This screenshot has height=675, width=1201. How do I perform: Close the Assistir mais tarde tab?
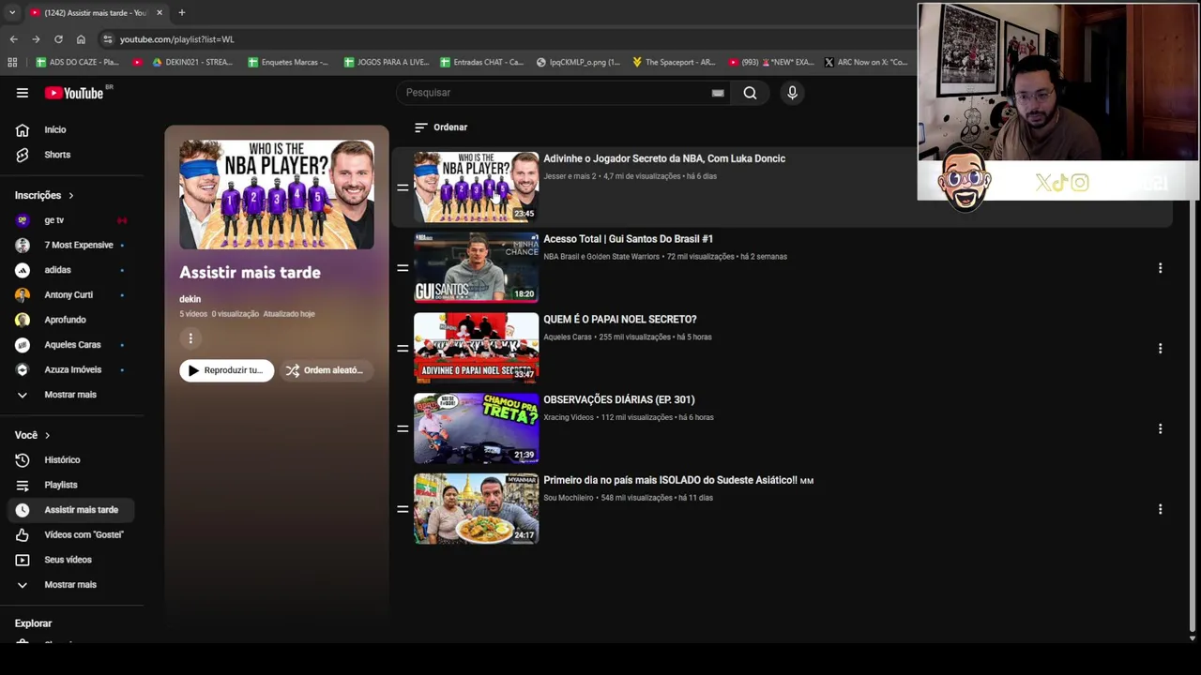(160, 12)
